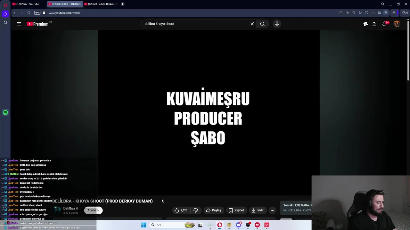Open the Delilbra channel name link
The height and width of the screenshot is (230, 410).
69,208
